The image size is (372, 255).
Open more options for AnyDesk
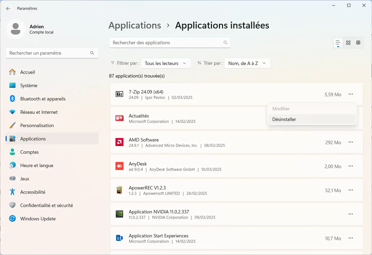(x=351, y=166)
